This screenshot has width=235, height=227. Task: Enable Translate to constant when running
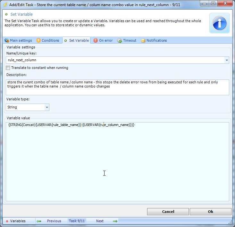coord(8,68)
